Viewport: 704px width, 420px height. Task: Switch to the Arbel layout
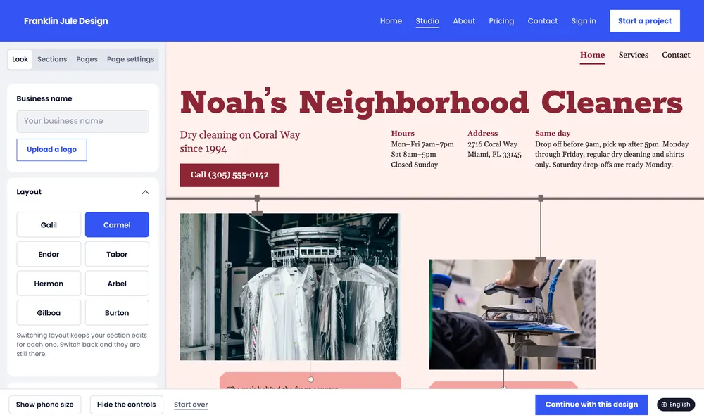[x=117, y=284]
